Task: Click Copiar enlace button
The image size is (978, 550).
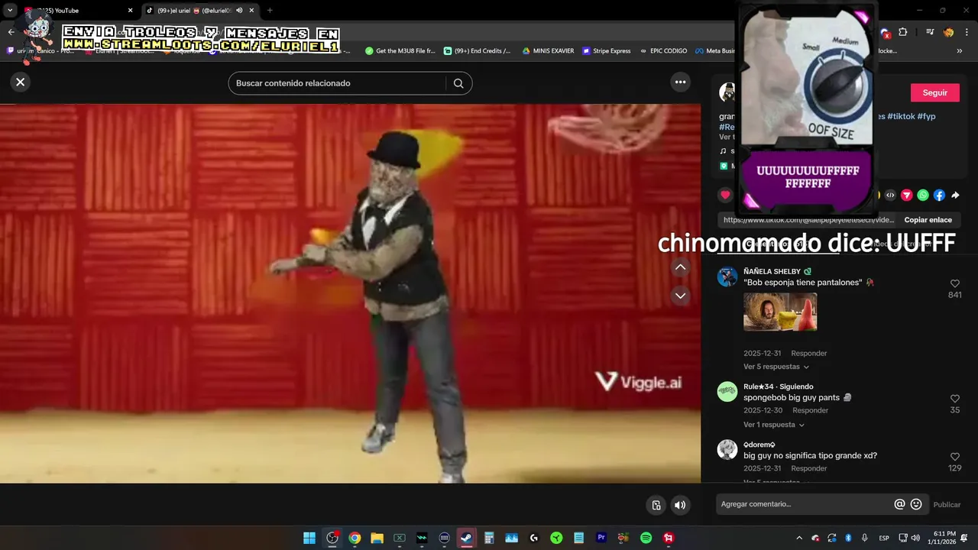Action: click(x=928, y=220)
